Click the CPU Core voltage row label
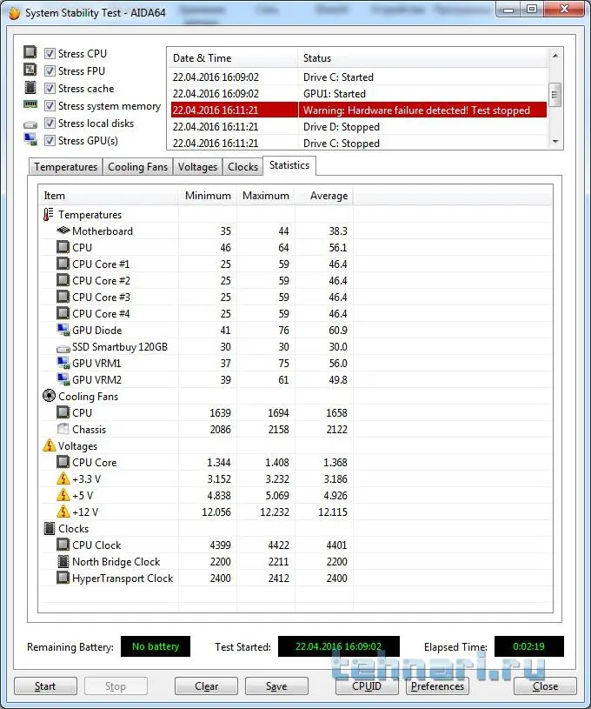The image size is (591, 709). [x=94, y=462]
